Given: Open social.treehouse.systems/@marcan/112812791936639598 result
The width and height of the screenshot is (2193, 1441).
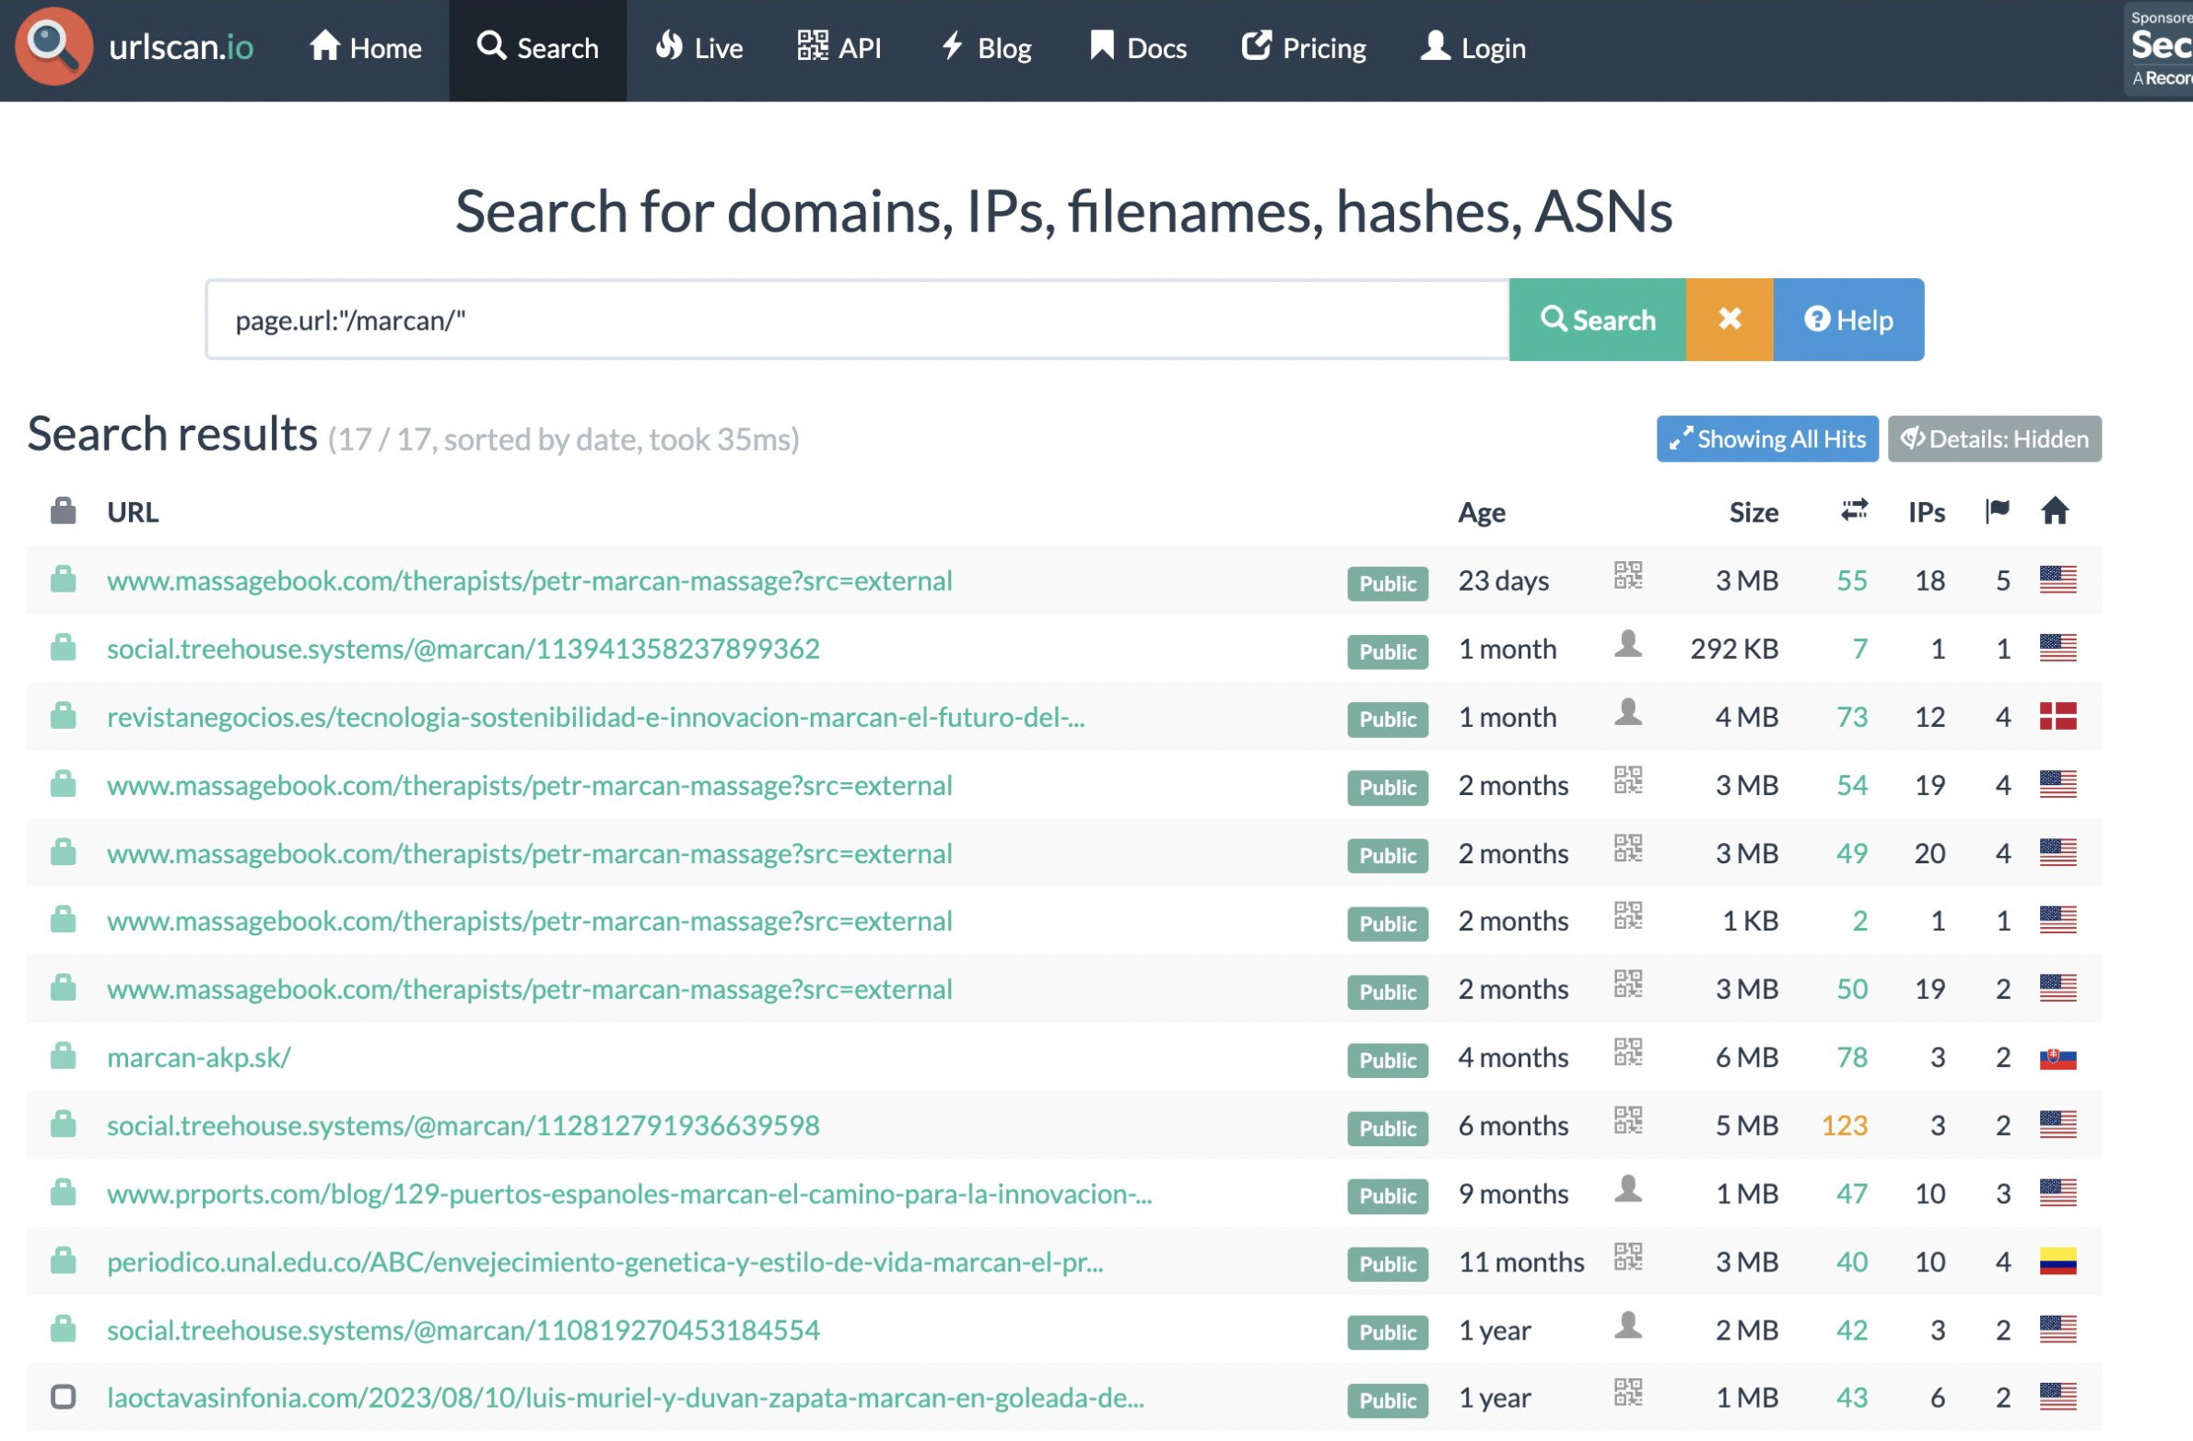Looking at the screenshot, I should [x=463, y=1126].
